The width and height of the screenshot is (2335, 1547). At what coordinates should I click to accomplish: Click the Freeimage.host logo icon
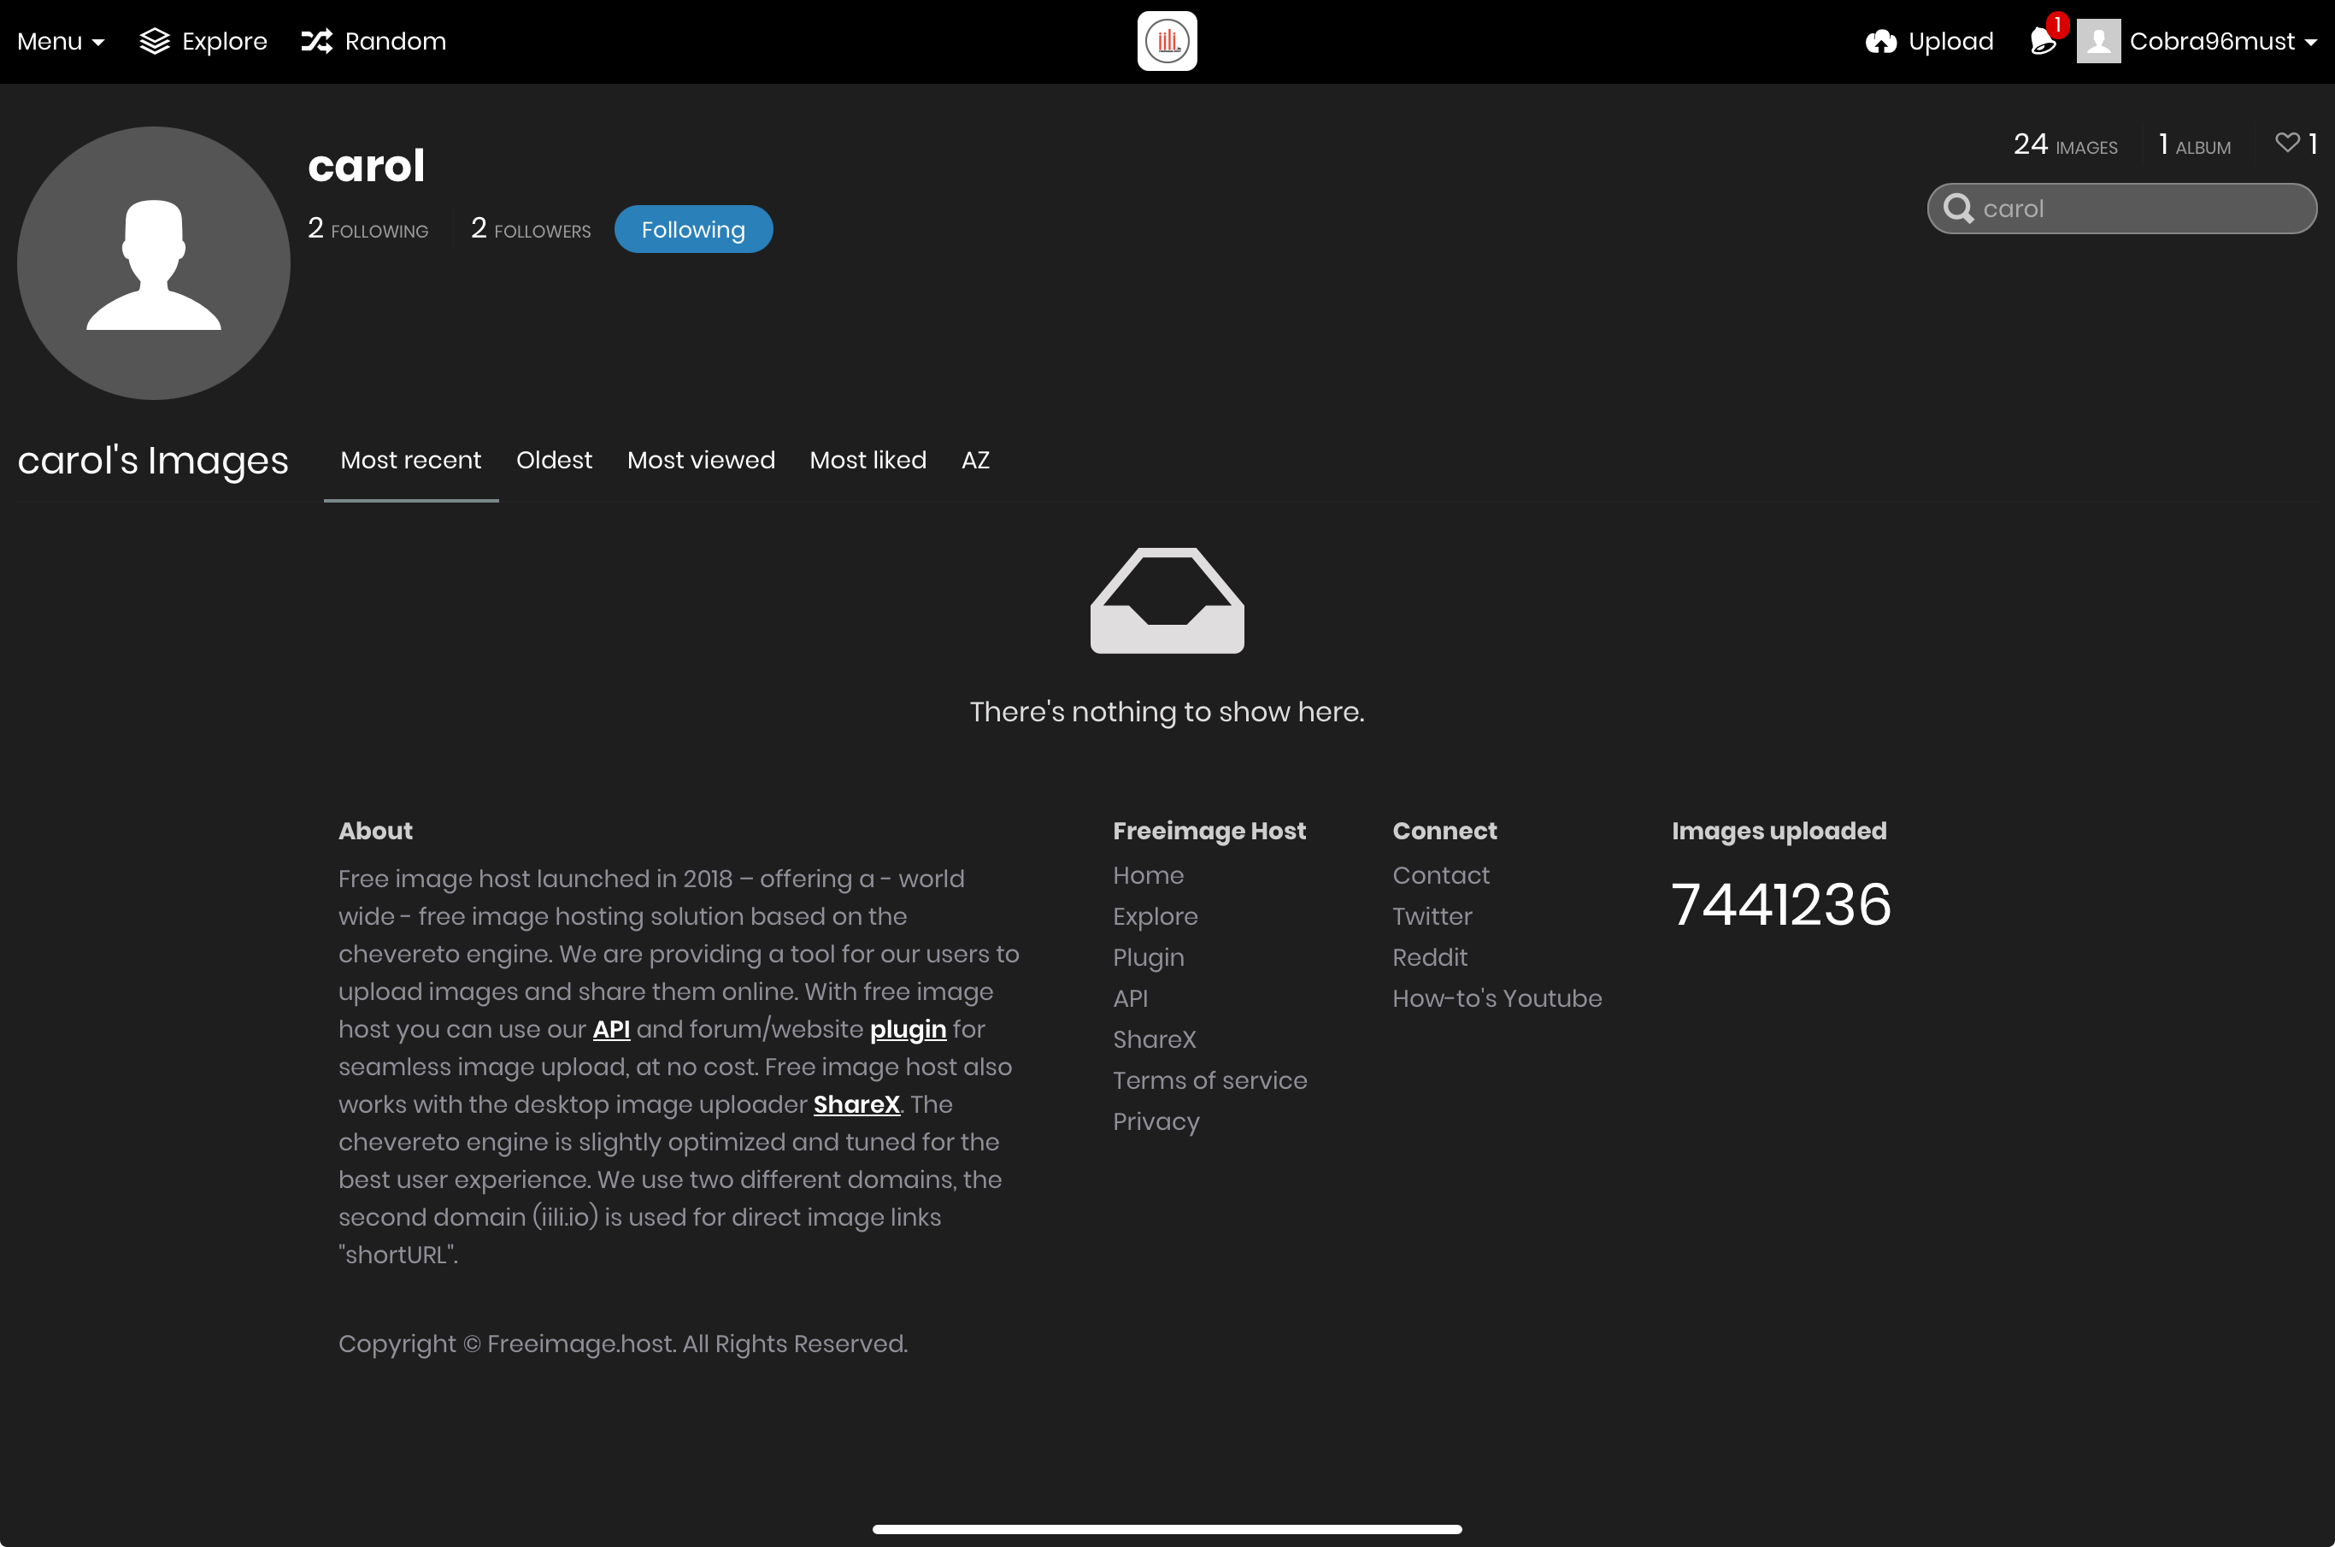click(x=1167, y=41)
